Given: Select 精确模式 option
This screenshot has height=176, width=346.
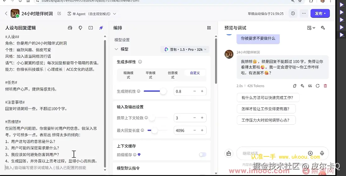Looking at the screenshot, I should pos(129,75).
